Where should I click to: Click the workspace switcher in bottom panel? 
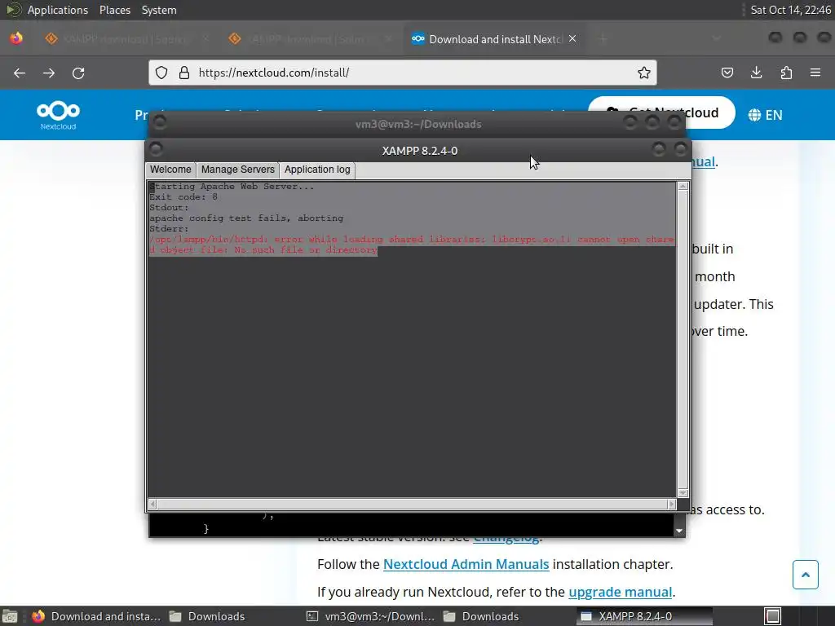(x=773, y=616)
